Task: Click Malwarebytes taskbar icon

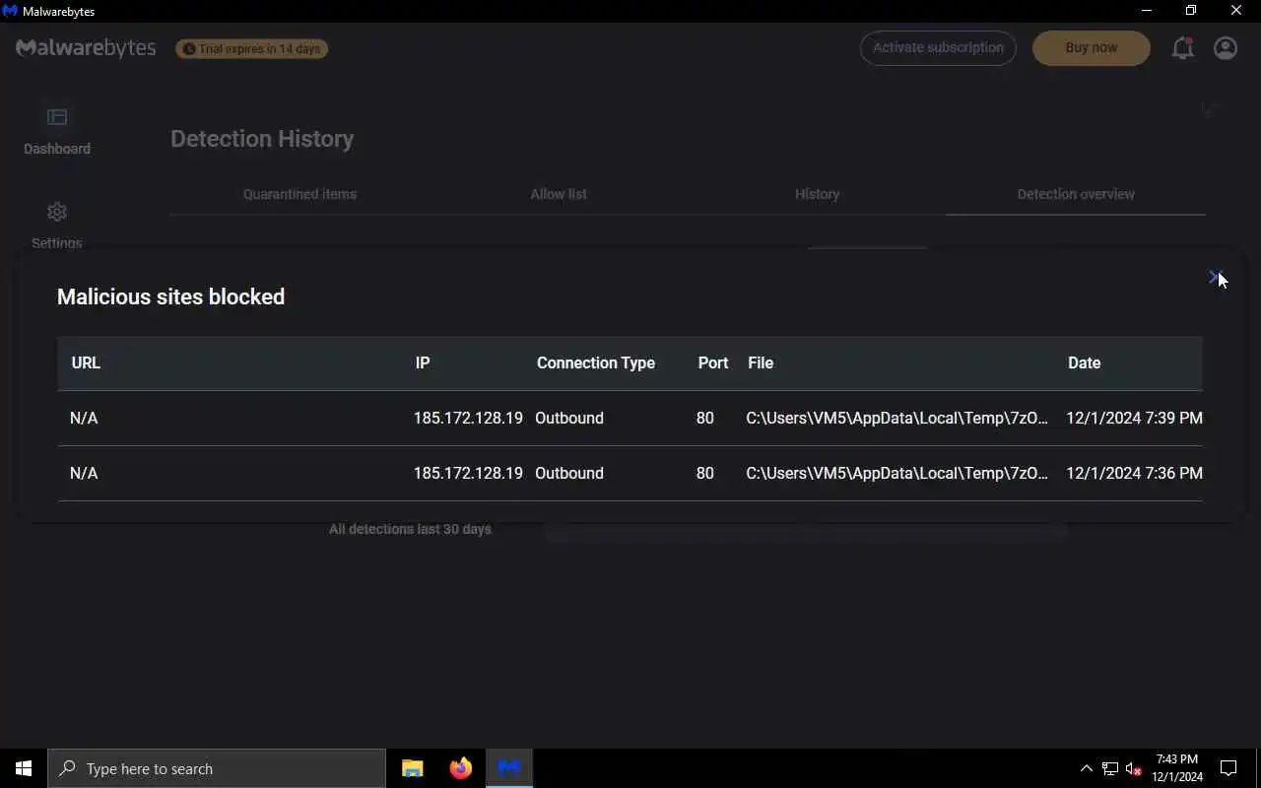Action: pyautogui.click(x=509, y=768)
